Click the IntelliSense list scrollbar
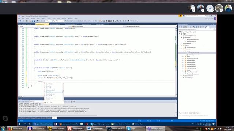Viewport: 234px width, 131px height. (x=63, y=92)
